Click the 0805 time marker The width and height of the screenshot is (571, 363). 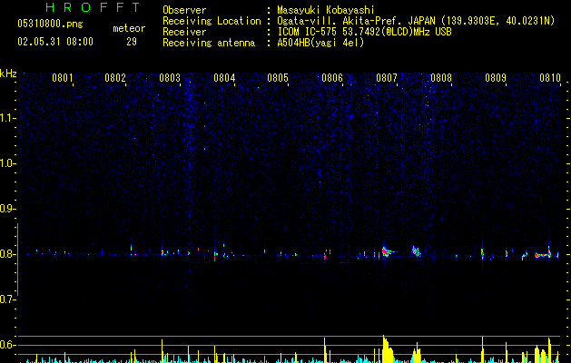[278, 78]
